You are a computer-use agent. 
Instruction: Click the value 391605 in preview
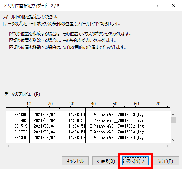(21, 115)
